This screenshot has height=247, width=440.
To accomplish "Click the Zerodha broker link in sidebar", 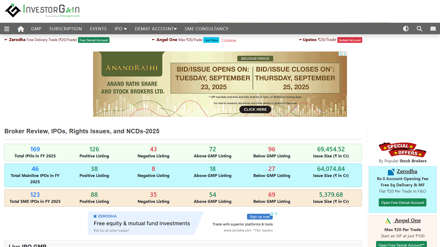I will [407, 171].
